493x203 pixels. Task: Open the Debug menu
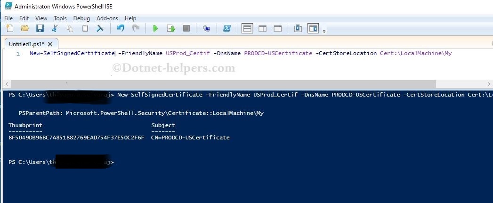(81, 18)
